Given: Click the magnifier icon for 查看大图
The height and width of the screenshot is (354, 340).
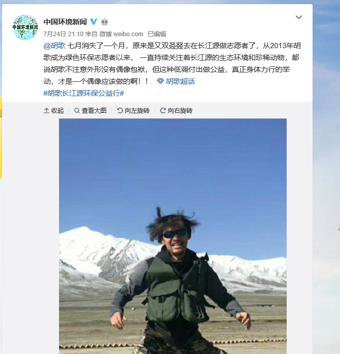Looking at the screenshot, I should pyautogui.click(x=77, y=111).
